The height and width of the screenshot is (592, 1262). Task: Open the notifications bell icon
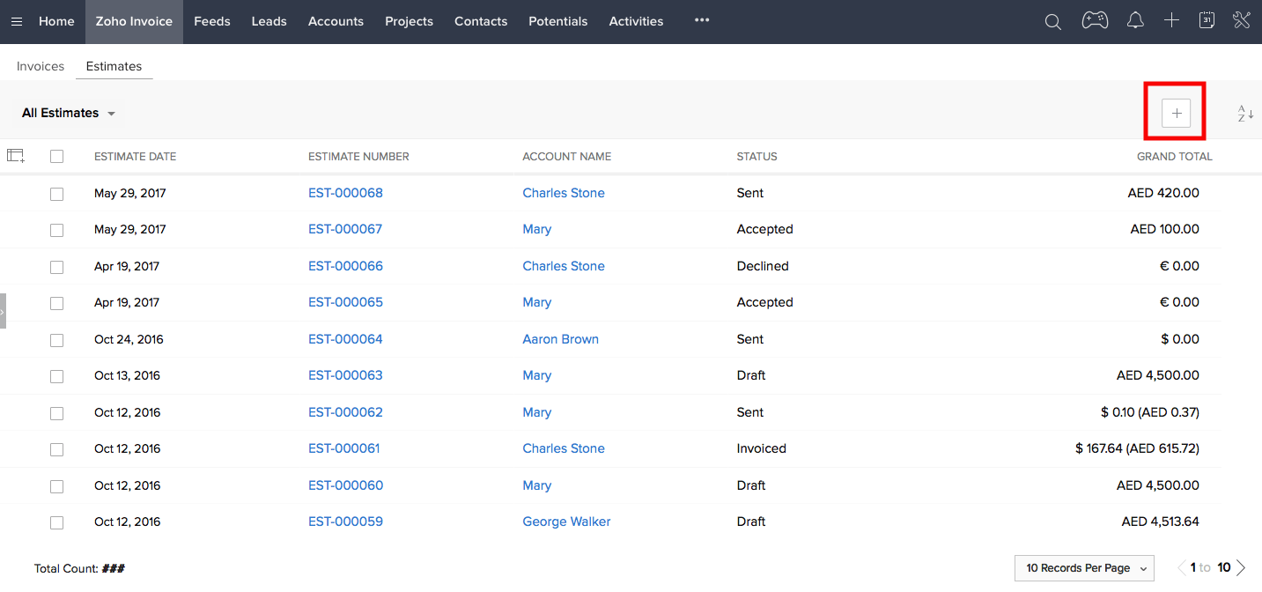[x=1135, y=21]
